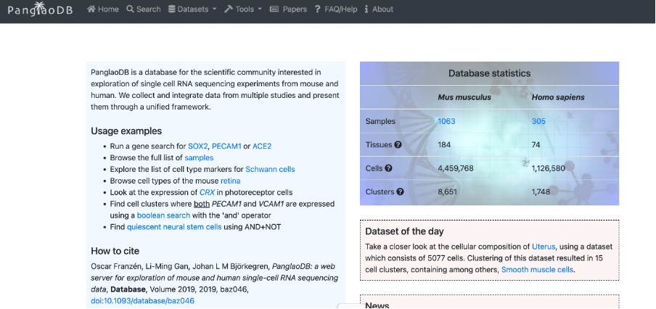Expand the Tools dropdown arrow
Screen dimensions: 656x309
260,9
